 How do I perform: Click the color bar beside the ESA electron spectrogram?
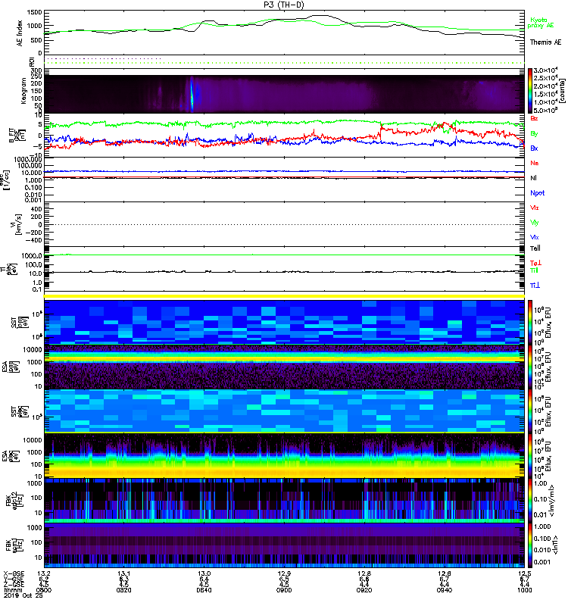click(530, 455)
